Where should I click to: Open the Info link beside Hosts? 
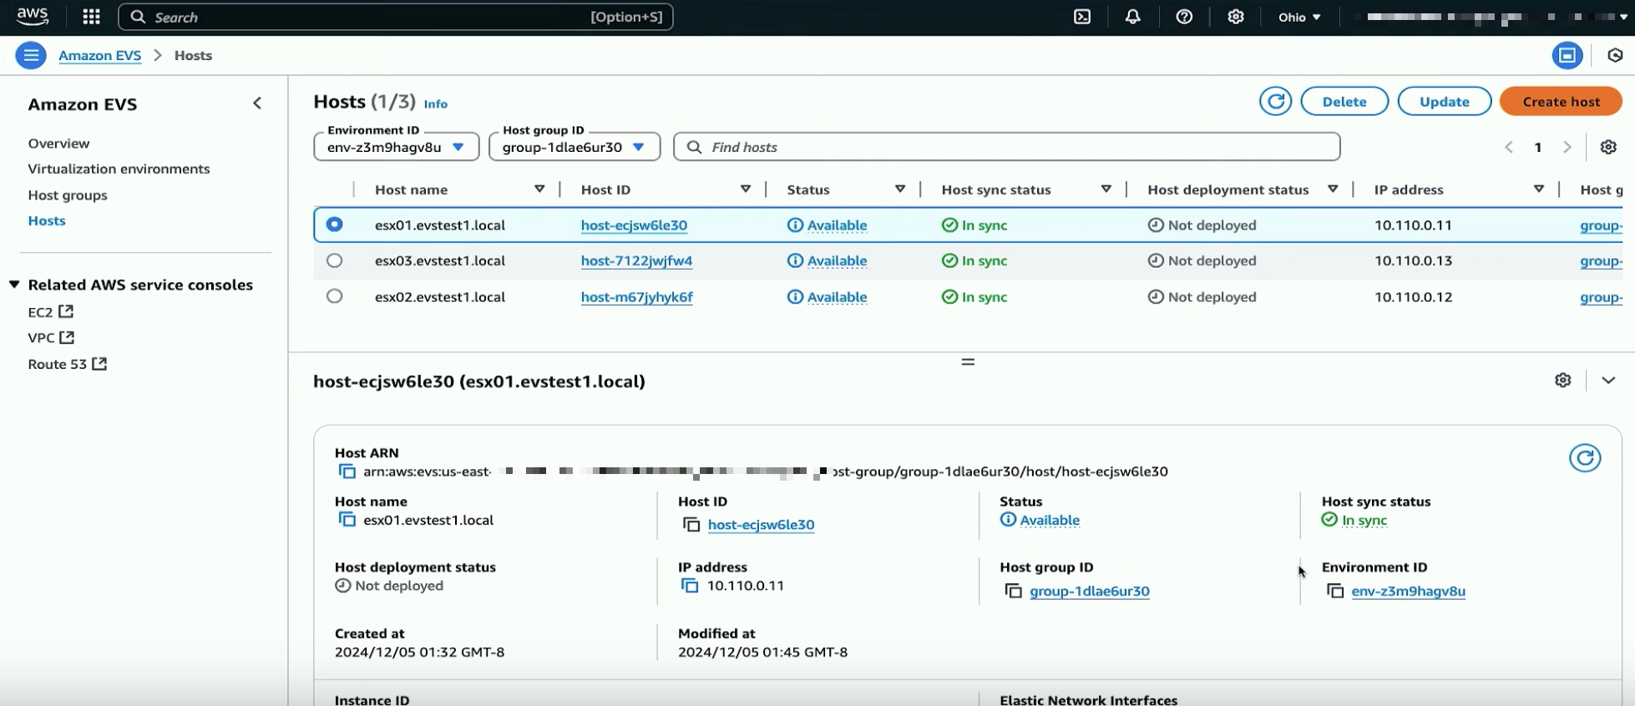coord(436,104)
